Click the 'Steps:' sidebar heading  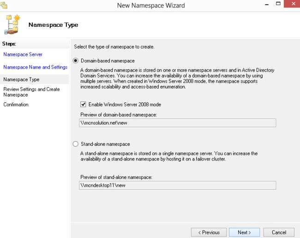click(9, 44)
